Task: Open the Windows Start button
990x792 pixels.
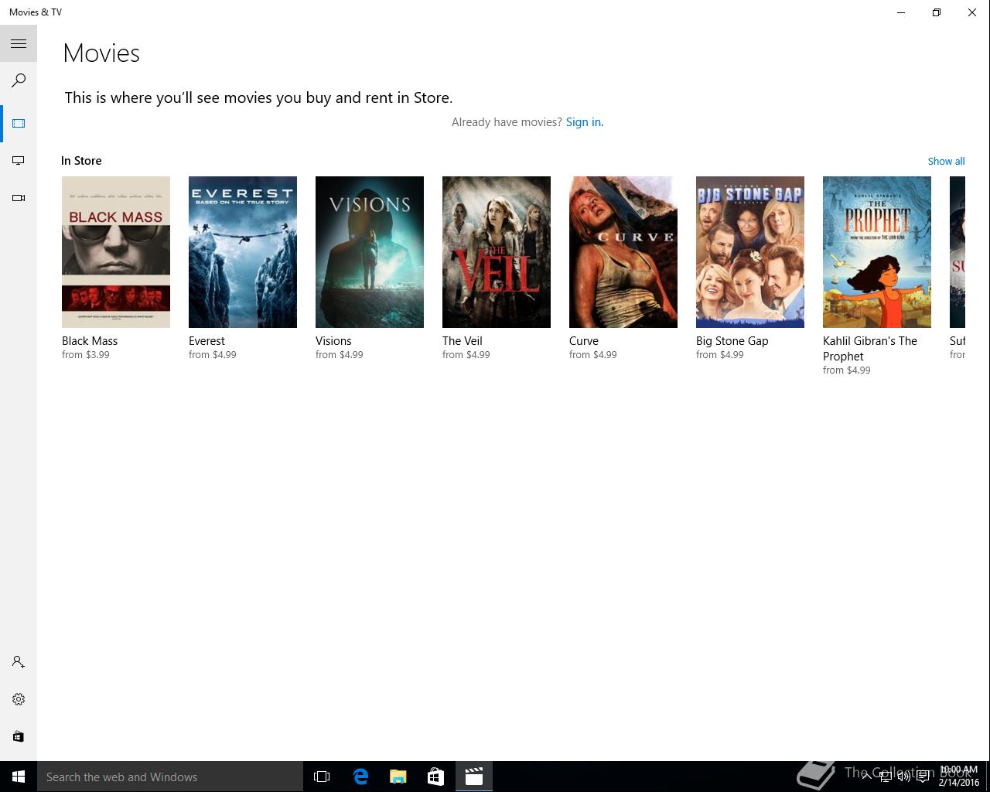Action: click(19, 777)
